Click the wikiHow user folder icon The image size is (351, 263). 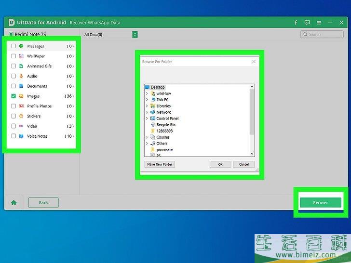[x=153, y=93]
